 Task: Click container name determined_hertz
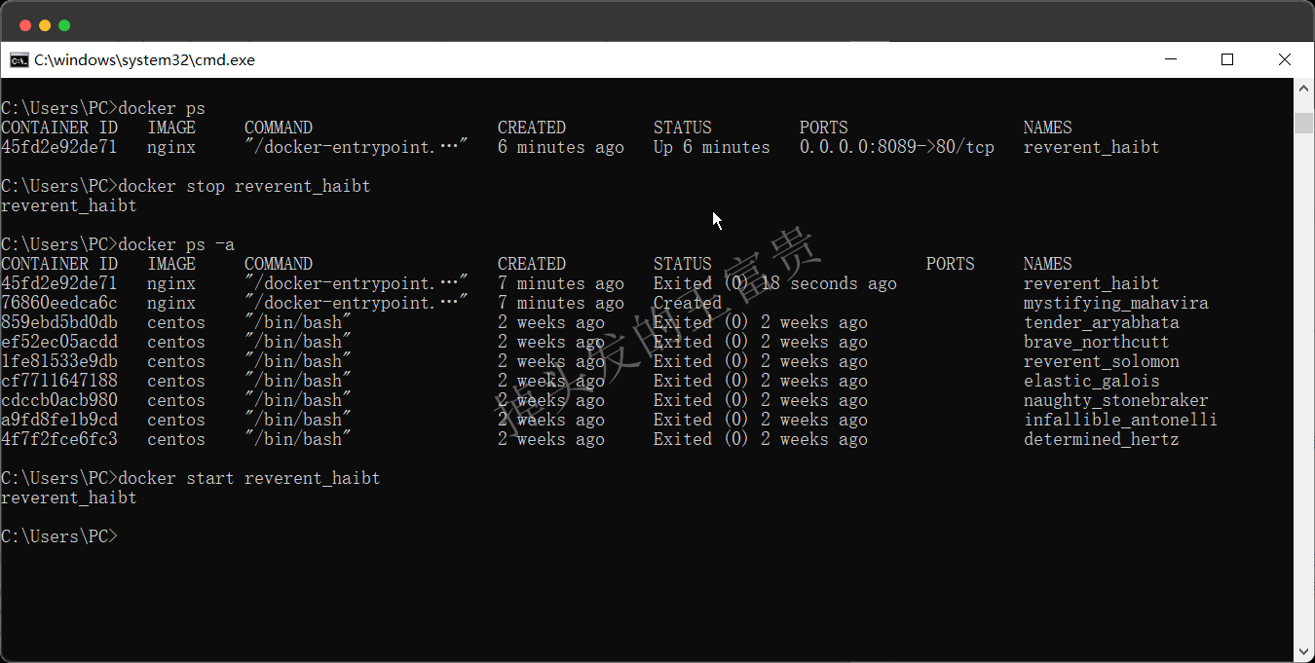click(x=1102, y=439)
